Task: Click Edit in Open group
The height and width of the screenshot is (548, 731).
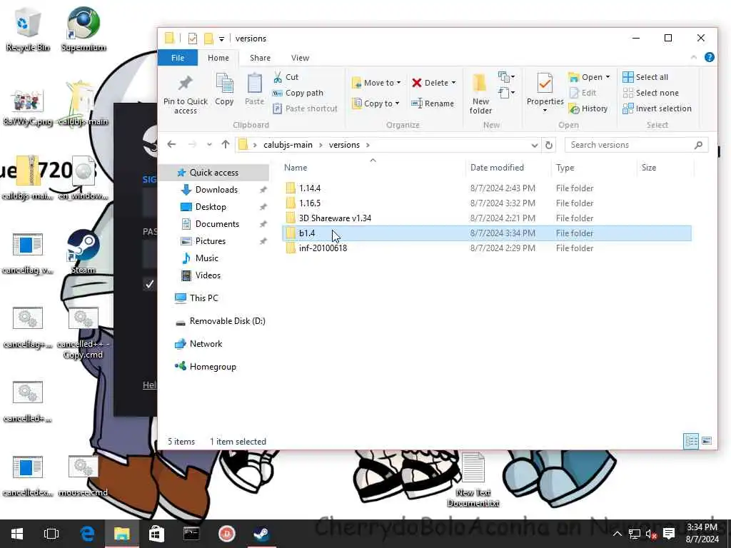Action: (x=583, y=93)
